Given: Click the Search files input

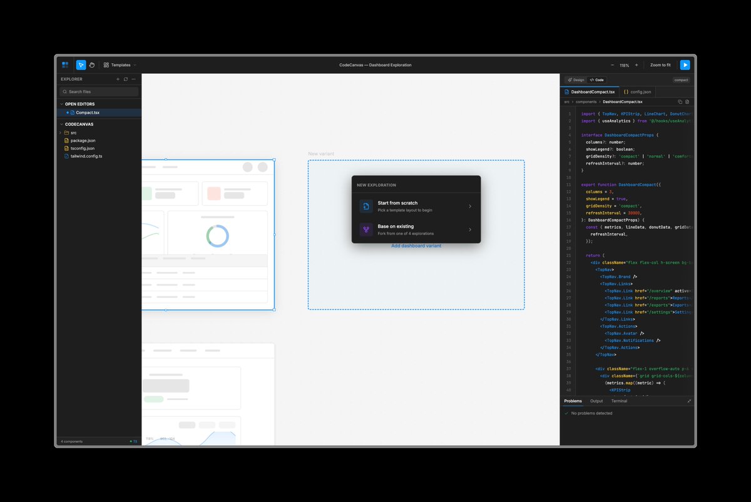Looking at the screenshot, I should 98,91.
